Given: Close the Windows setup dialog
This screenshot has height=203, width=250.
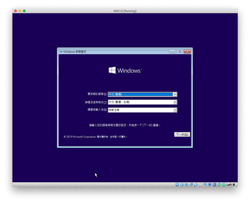Looking at the screenshot, I should pyautogui.click(x=187, y=51).
